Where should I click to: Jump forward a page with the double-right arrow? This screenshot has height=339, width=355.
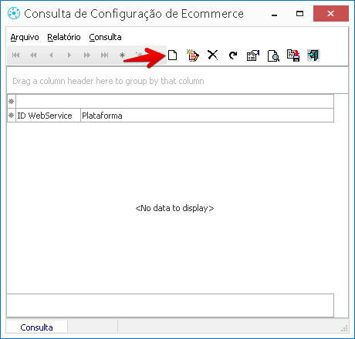[x=87, y=55]
